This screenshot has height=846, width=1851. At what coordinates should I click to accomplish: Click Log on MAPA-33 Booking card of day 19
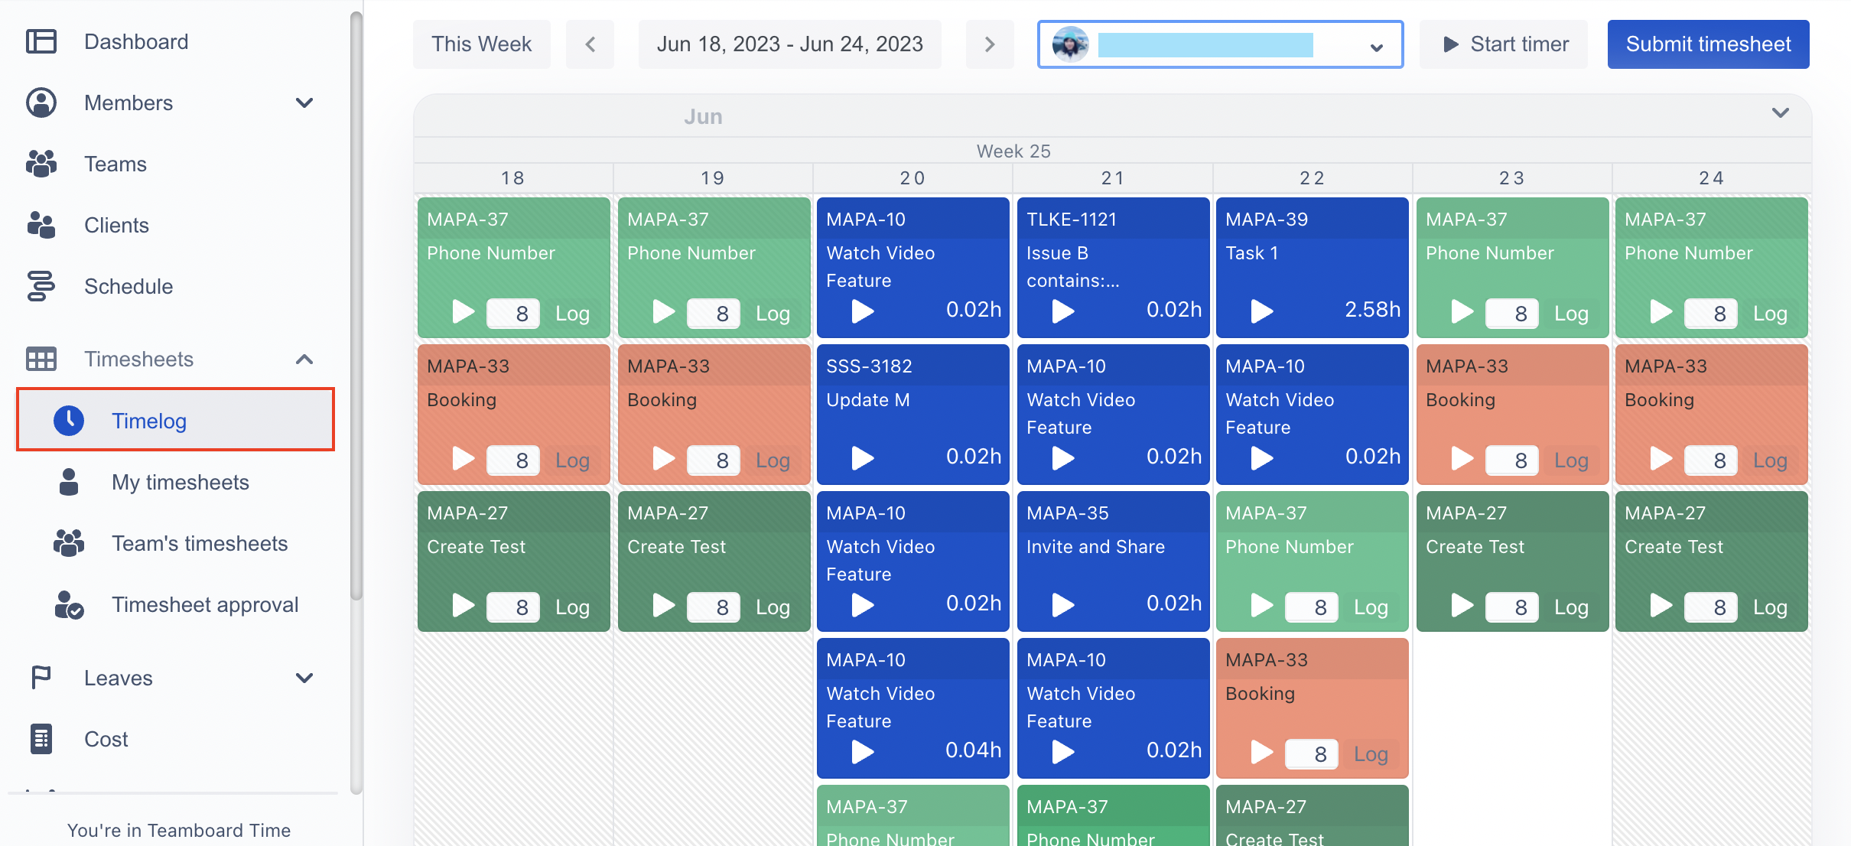click(x=773, y=460)
